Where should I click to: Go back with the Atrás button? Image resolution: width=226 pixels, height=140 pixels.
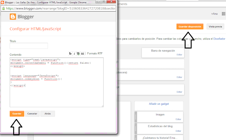(x=47, y=114)
